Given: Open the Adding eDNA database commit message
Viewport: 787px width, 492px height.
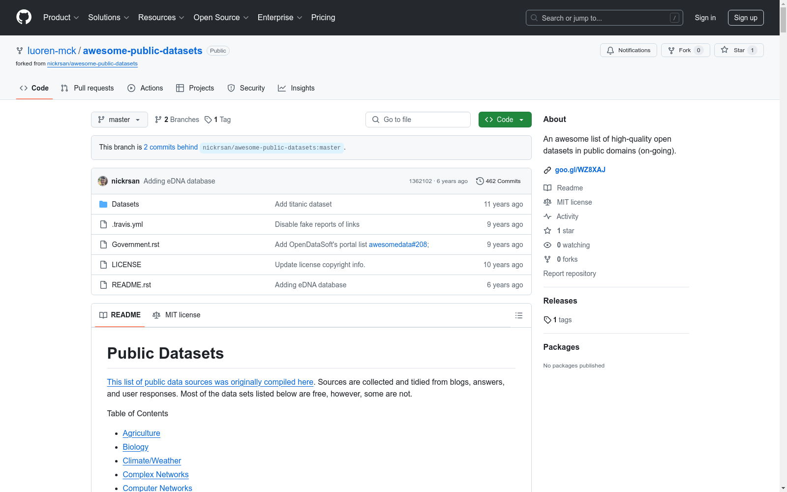Looking at the screenshot, I should [x=180, y=181].
